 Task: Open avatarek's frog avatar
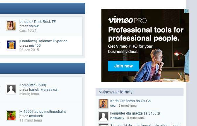tap(11, 115)
